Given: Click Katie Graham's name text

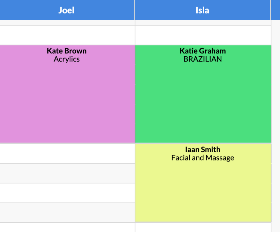Looking at the screenshot, I should pos(202,51).
